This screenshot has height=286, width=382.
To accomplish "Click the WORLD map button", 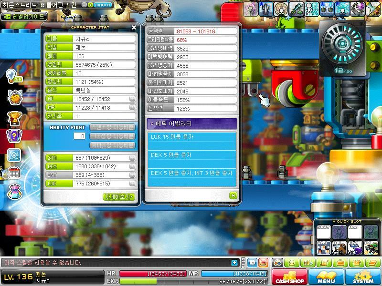I will 103,5.
